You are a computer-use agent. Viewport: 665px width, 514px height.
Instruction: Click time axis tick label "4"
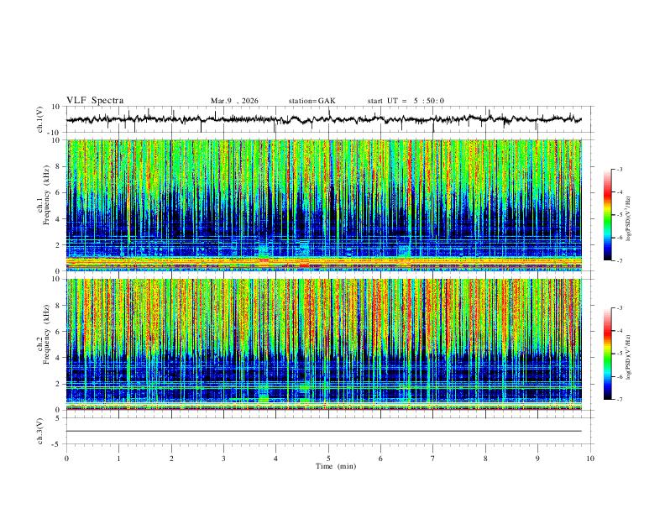275,459
